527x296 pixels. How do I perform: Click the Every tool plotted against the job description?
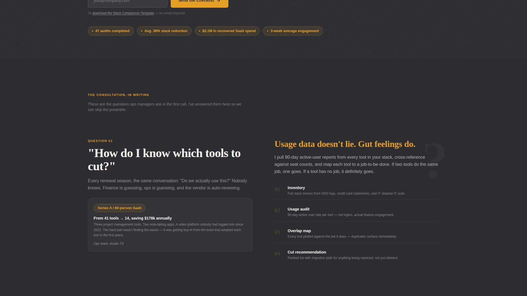(342, 237)
